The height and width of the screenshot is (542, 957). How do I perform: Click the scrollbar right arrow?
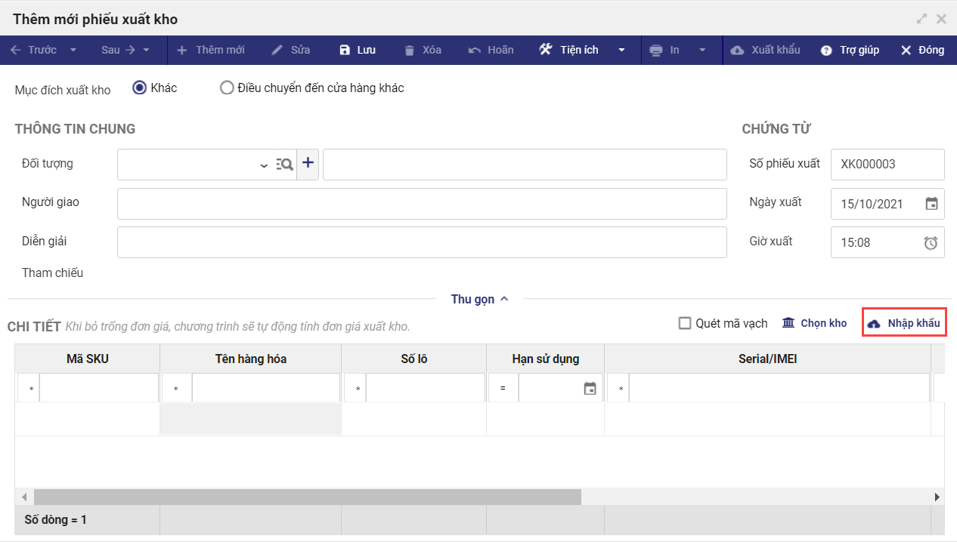937,497
